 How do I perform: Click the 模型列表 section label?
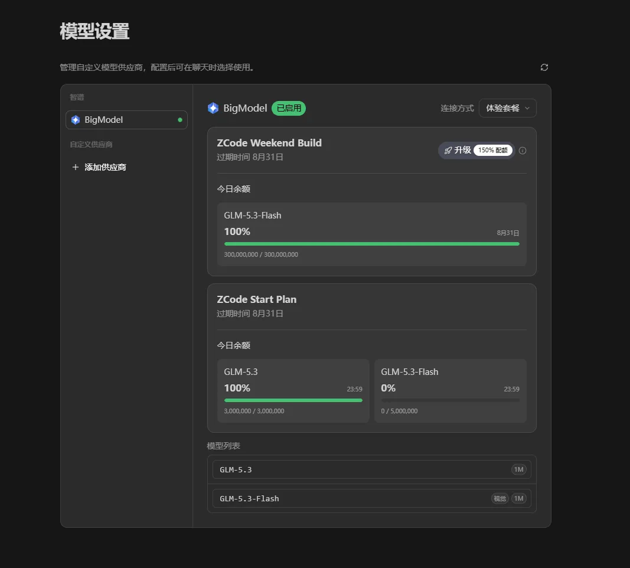tap(223, 446)
